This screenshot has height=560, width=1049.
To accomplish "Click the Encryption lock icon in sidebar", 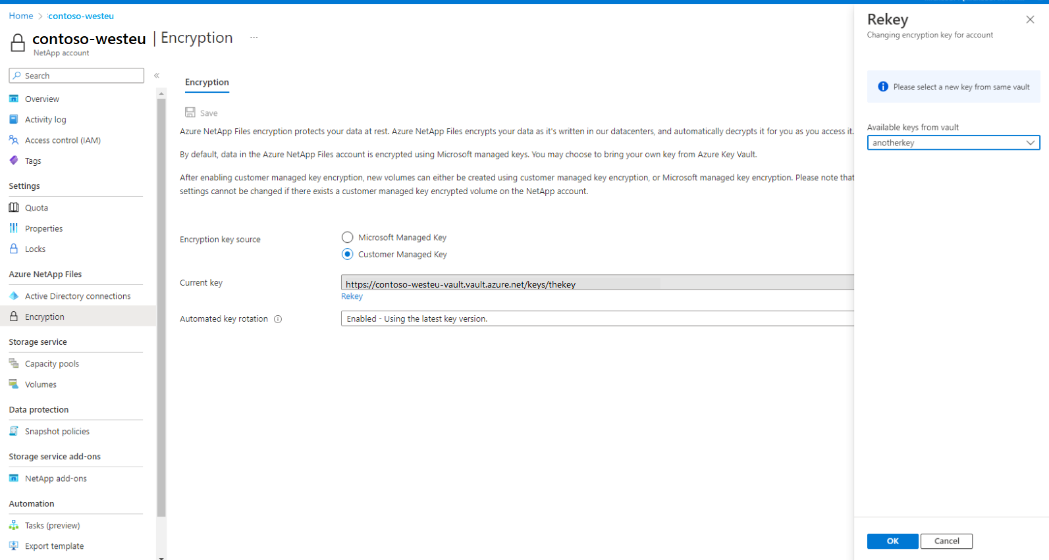I will click(14, 317).
